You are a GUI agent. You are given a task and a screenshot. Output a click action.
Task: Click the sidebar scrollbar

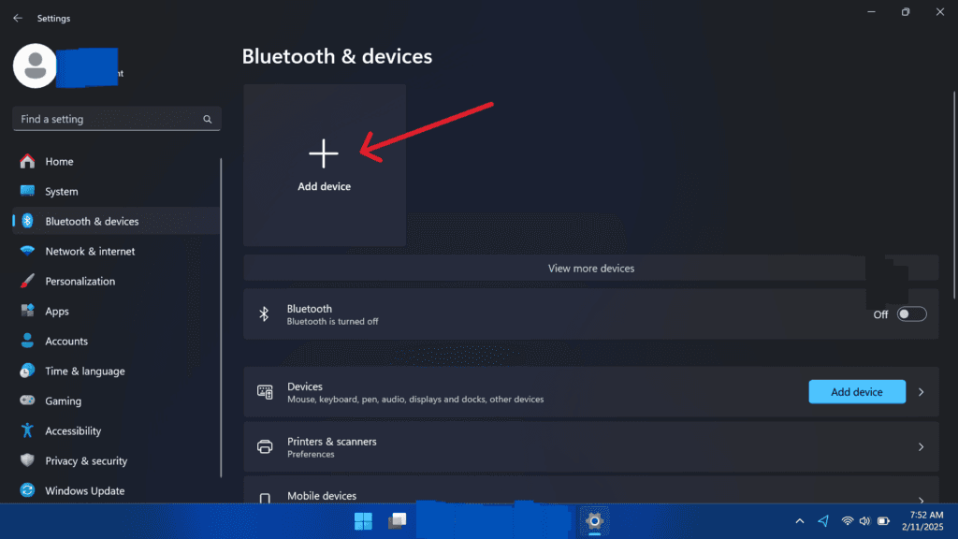pyautogui.click(x=221, y=318)
